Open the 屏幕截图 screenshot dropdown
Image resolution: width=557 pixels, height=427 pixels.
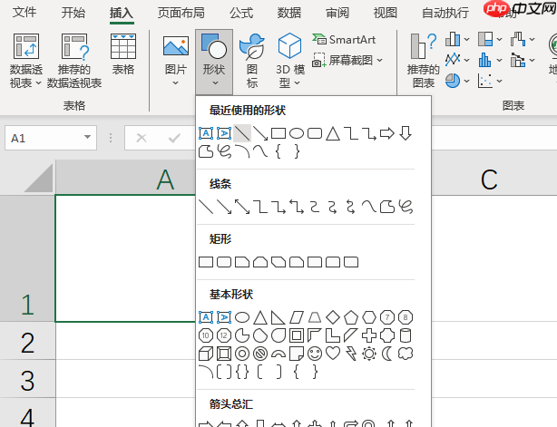point(347,61)
